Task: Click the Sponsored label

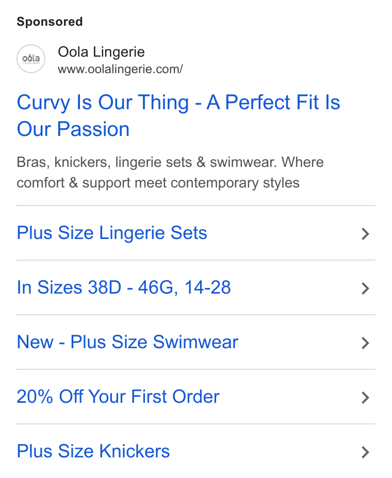Action: 50,22
